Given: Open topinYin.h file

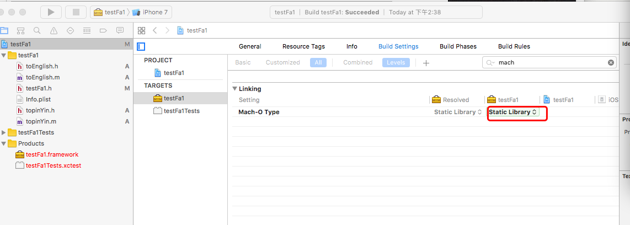Looking at the screenshot, I should 40,110.
